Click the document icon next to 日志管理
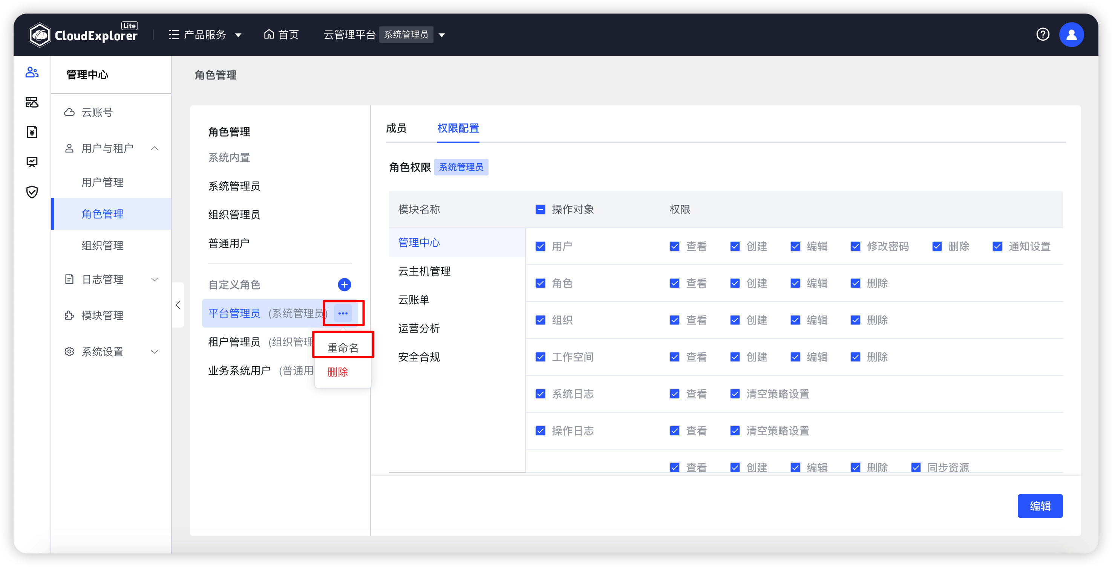1112x567 pixels. [69, 279]
